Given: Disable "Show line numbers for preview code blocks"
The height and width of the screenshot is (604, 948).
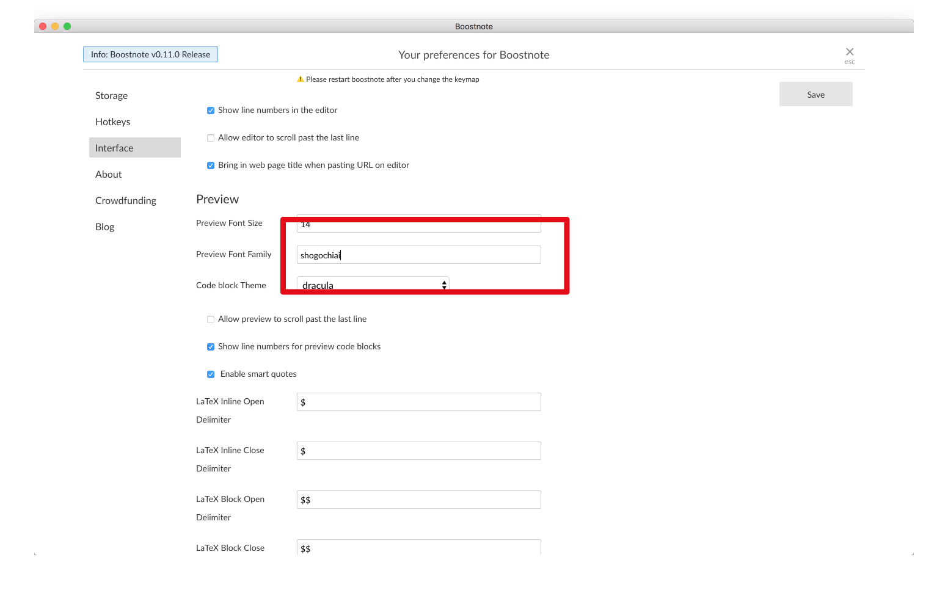Looking at the screenshot, I should [x=211, y=346].
